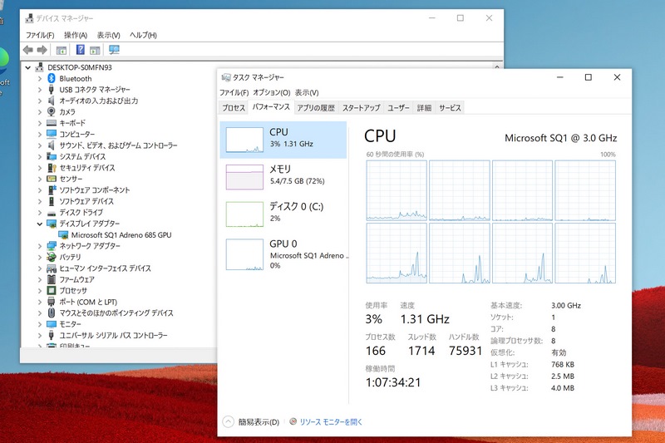Click the 簡易表示(D) button
Image resolution: width=665 pixels, height=443 pixels.
[259, 422]
